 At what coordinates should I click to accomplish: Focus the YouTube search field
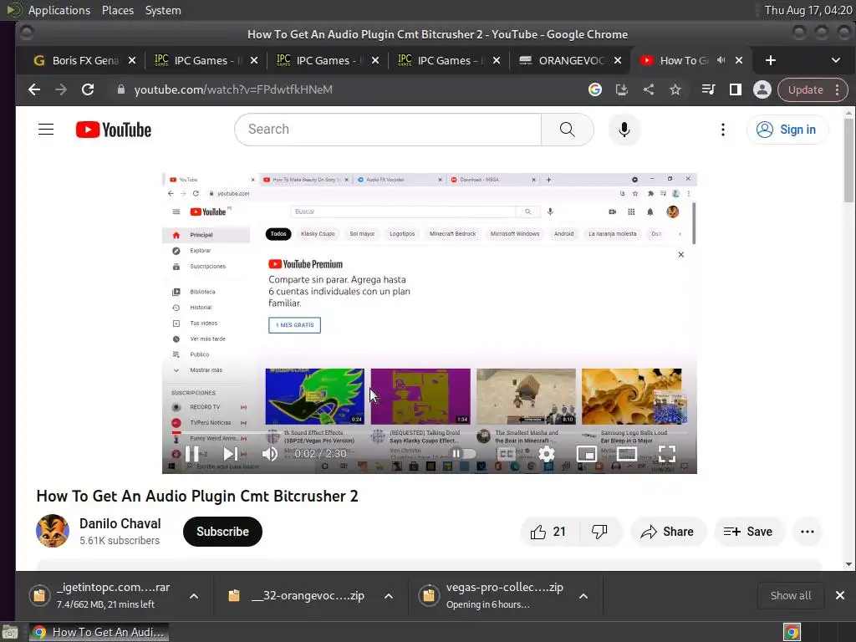tap(388, 130)
